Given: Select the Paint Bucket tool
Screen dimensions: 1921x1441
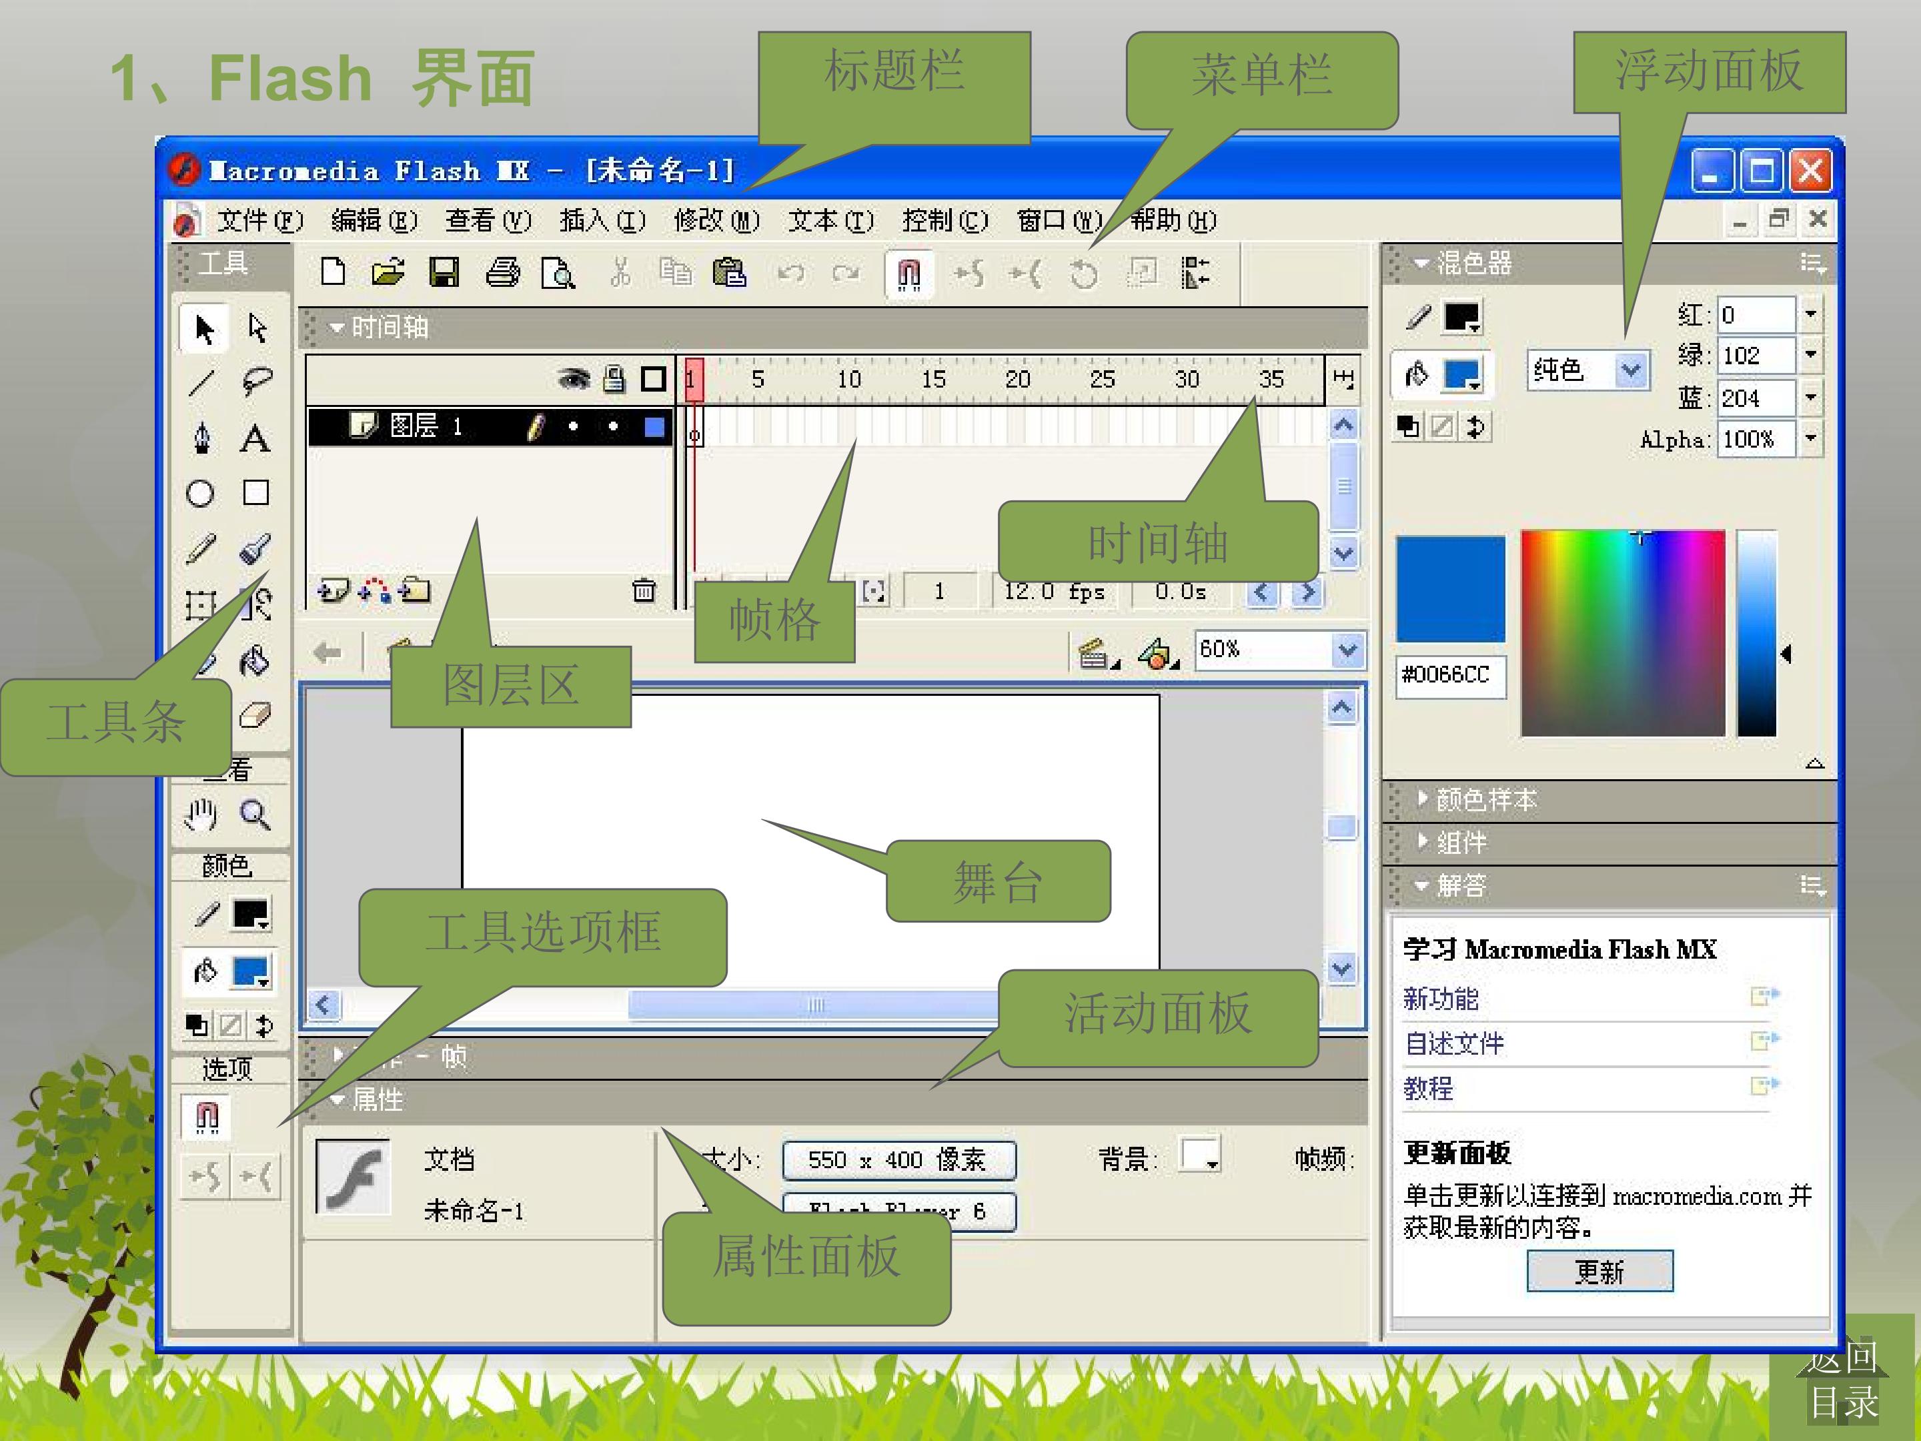Looking at the screenshot, I should tap(255, 661).
